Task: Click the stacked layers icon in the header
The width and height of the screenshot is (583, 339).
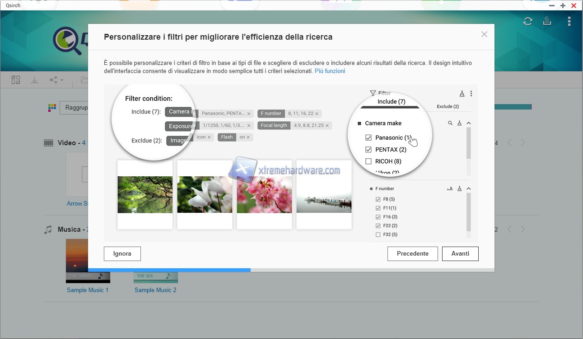Action: (x=547, y=21)
